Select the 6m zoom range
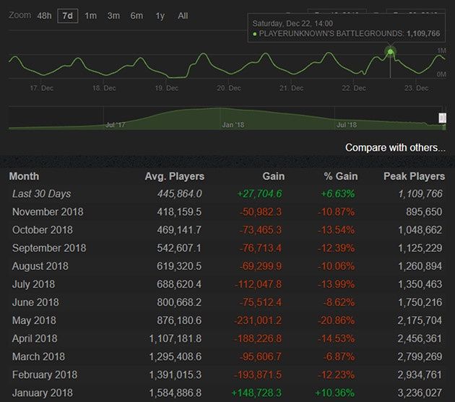455x402 pixels. click(136, 16)
